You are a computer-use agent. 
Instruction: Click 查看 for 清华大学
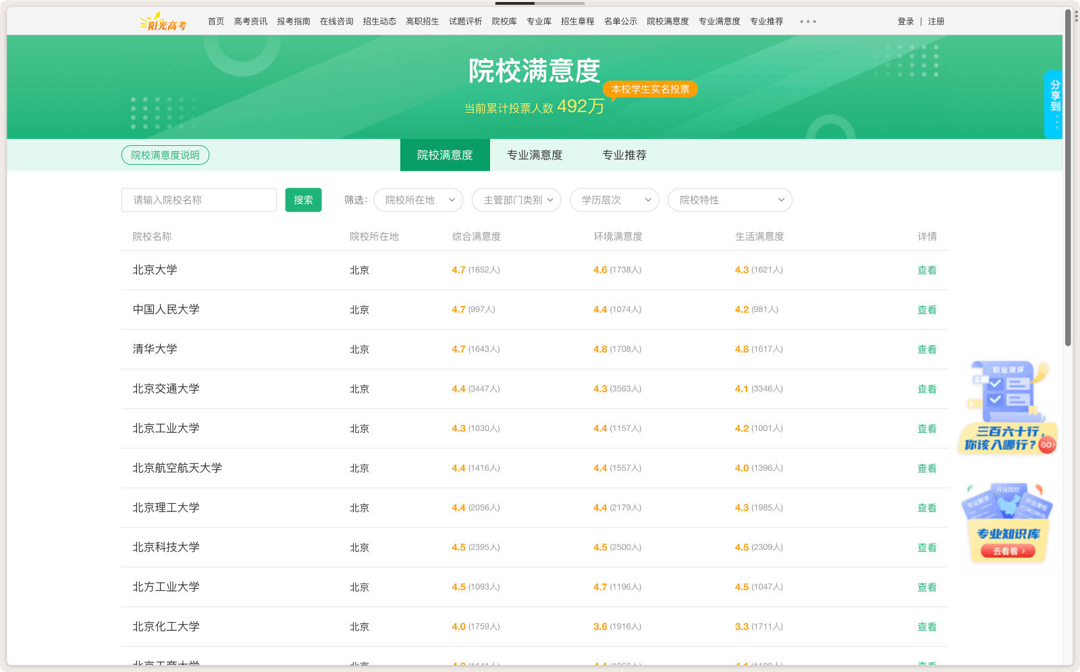[927, 349]
